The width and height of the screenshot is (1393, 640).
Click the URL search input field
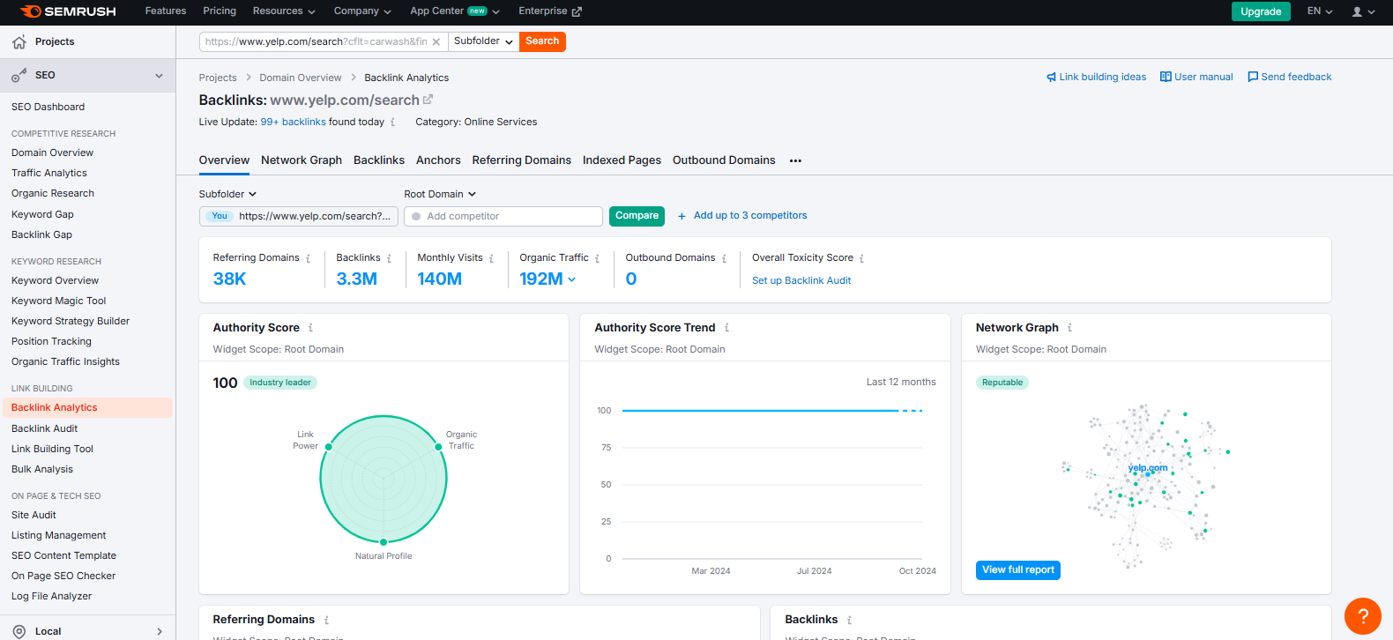point(324,41)
